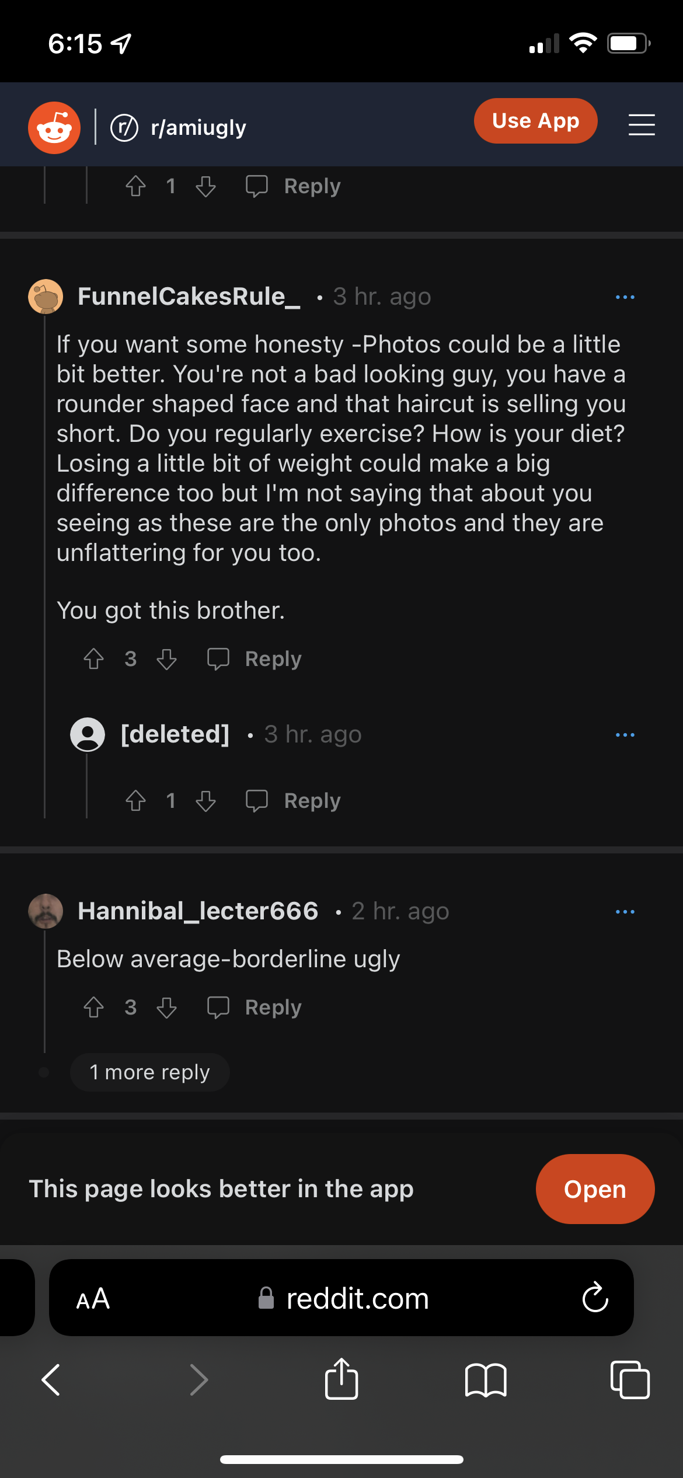The image size is (683, 1478).
Task: Open Safari's AA text size menu
Action: point(93,1299)
